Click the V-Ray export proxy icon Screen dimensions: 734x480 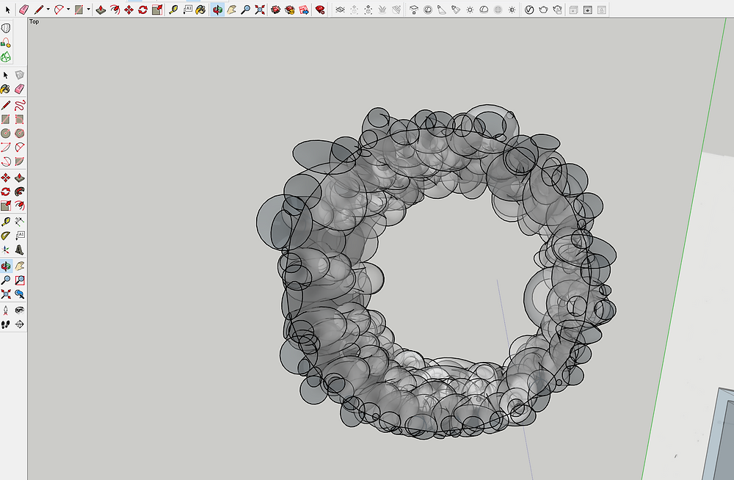click(355, 10)
